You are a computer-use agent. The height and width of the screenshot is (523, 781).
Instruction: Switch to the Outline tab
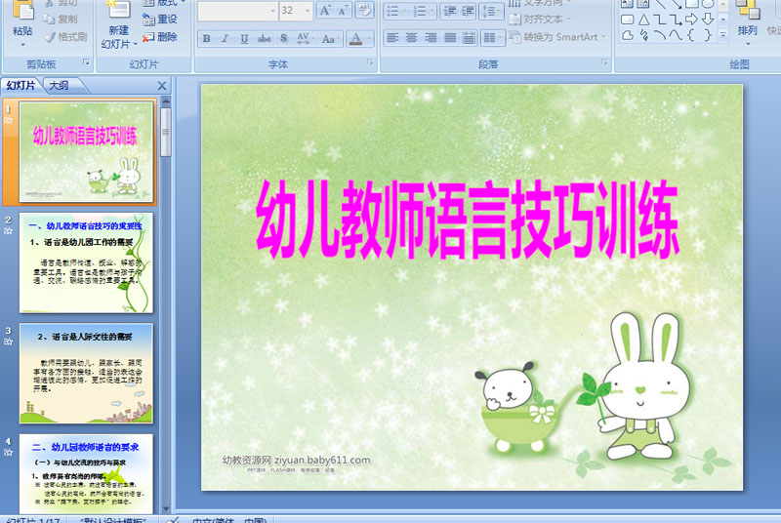coord(59,86)
